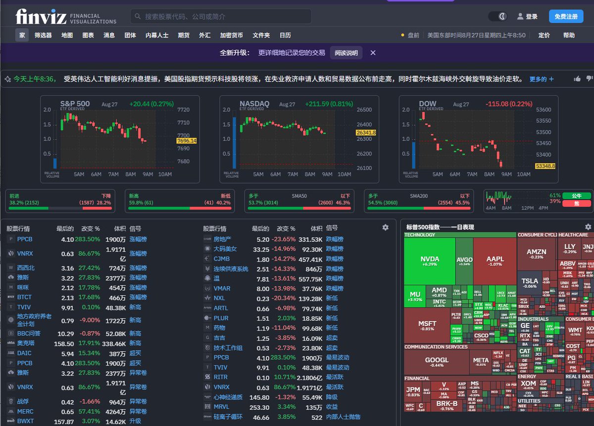The height and width of the screenshot is (426, 594).
Task: Click the 涨幅榜 signal link in 西西北 row
Action: click(x=138, y=268)
